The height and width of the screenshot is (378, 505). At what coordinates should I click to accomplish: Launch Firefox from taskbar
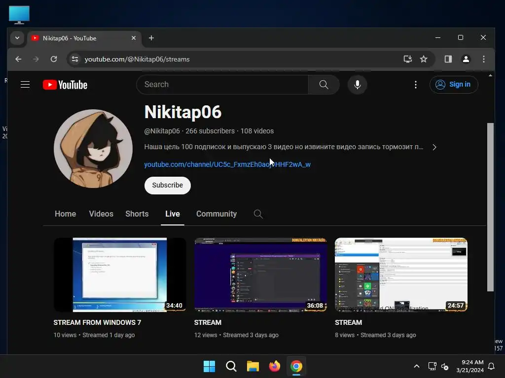(274, 366)
